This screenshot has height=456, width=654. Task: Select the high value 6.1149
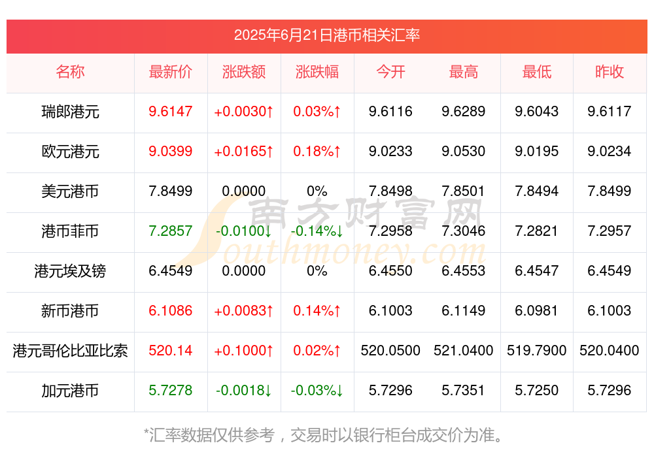(464, 310)
